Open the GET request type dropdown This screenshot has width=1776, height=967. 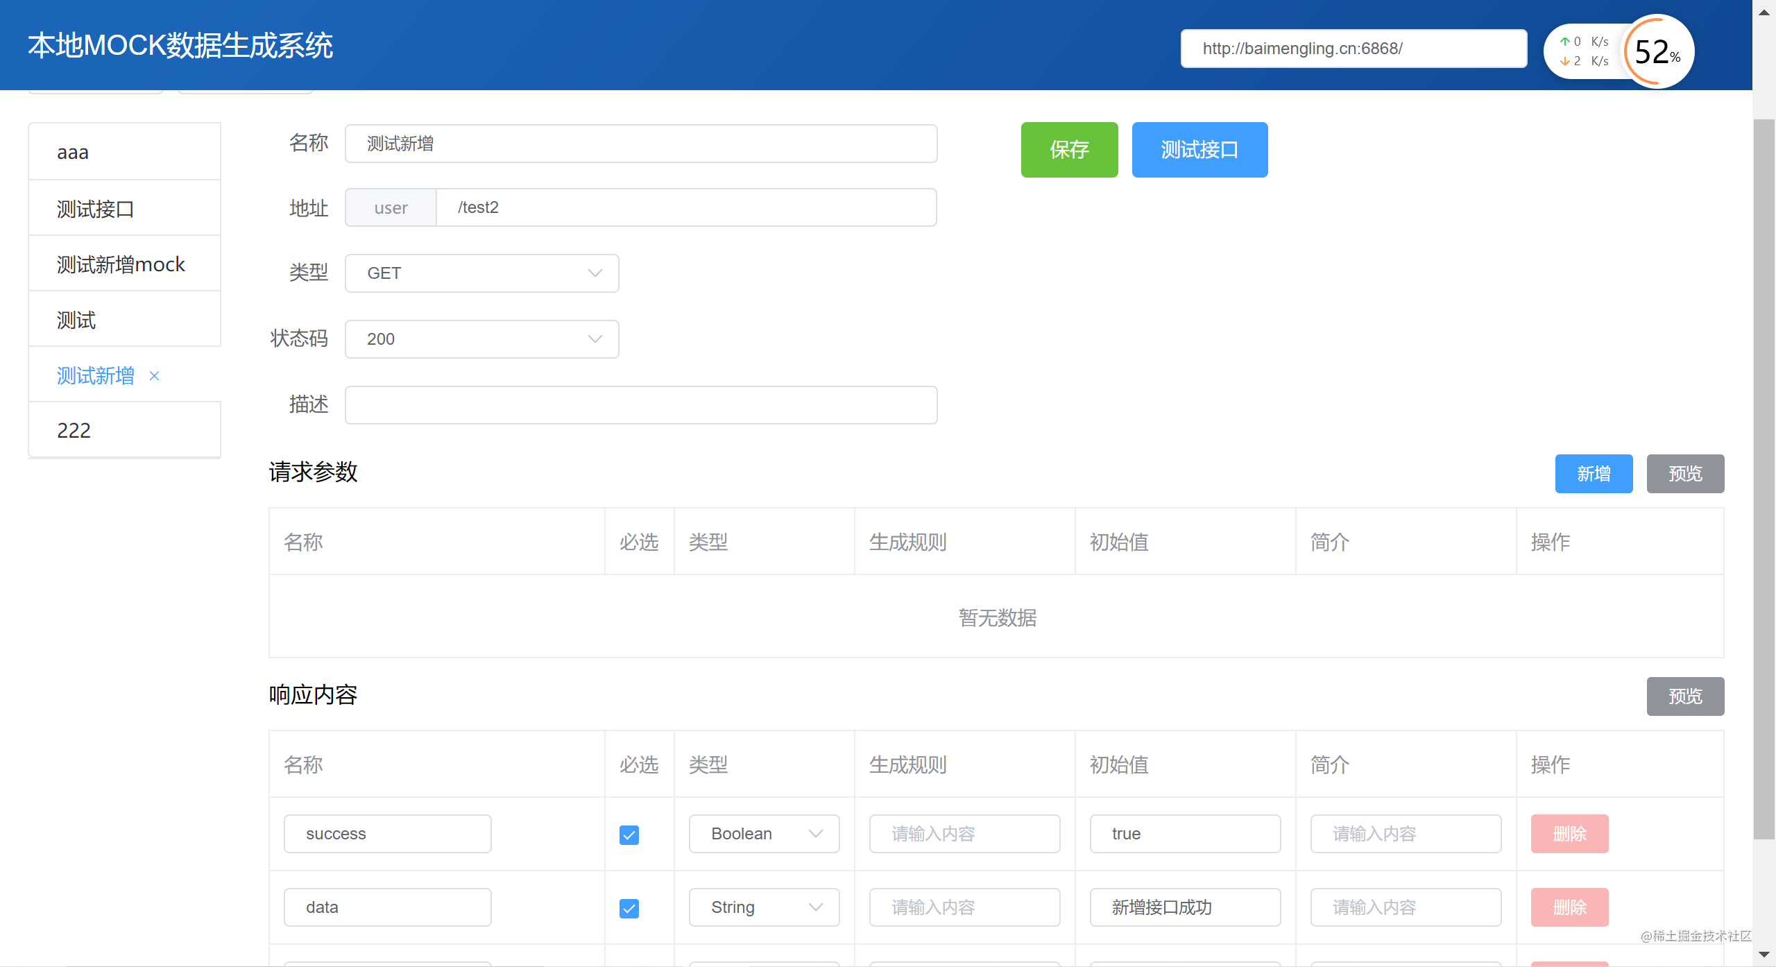[x=482, y=273]
